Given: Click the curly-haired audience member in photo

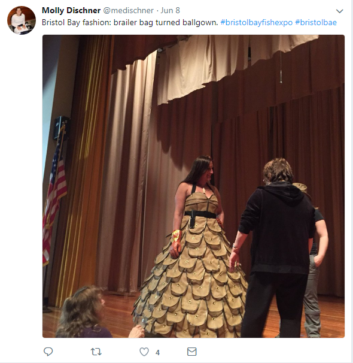Looking at the screenshot, I should (x=81, y=313).
